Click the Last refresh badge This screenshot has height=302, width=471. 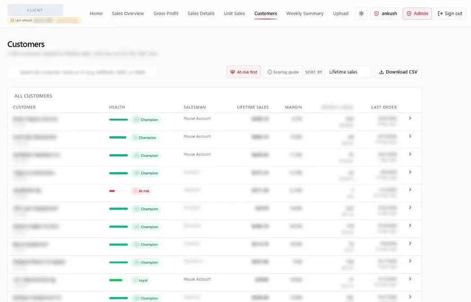pos(44,21)
